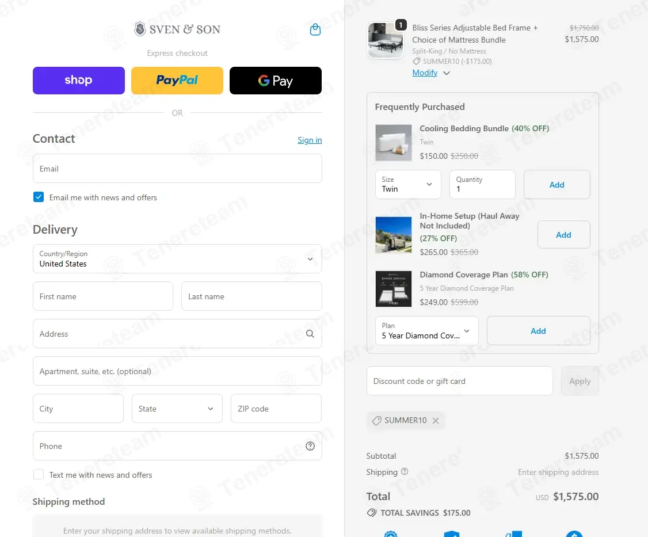
Task: Open the Country/Region dropdown
Action: pos(177,259)
